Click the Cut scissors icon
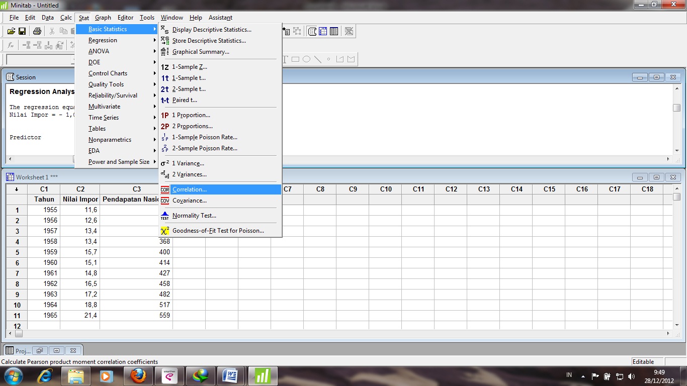The width and height of the screenshot is (687, 386). point(52,31)
